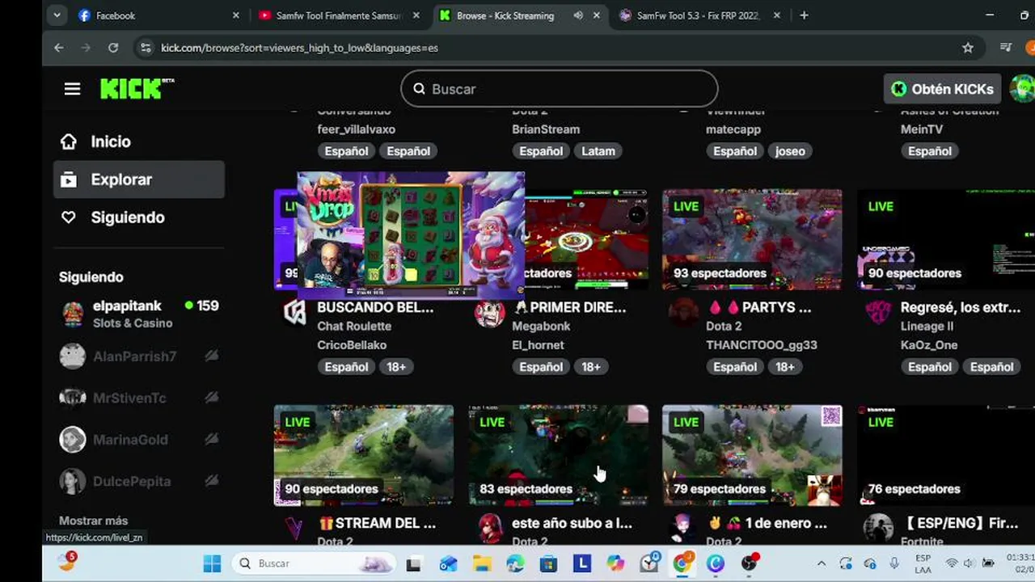1035x582 pixels.
Task: Click CricoBellako channel avatar icon
Action: (295, 313)
